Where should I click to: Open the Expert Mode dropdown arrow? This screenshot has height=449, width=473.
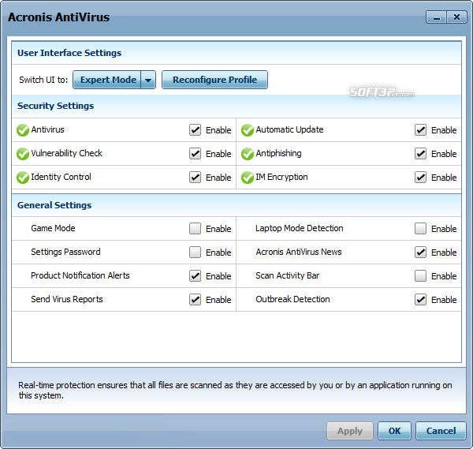click(x=148, y=80)
